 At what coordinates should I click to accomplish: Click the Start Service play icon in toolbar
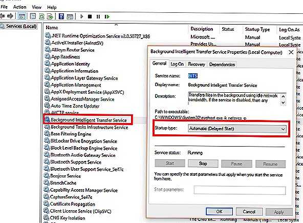pyautogui.click(x=81, y=16)
